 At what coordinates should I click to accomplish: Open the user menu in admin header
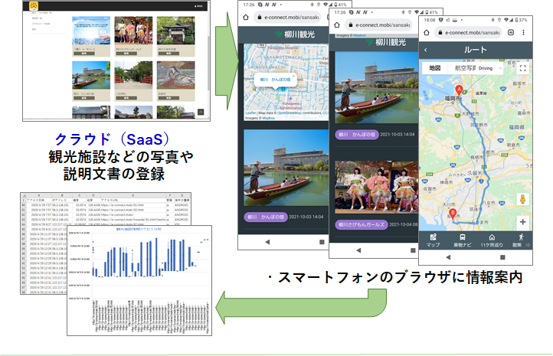coord(198,6)
